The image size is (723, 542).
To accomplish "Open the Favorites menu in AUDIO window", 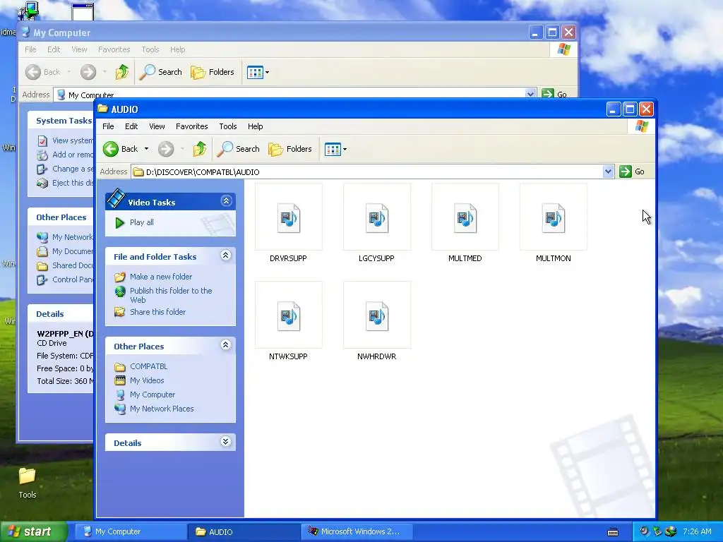I will [192, 126].
